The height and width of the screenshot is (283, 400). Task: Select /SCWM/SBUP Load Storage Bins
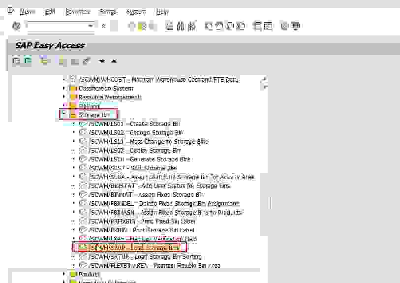point(134,248)
